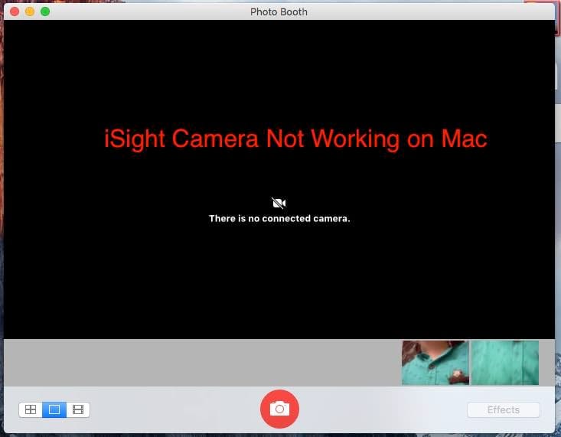The image size is (561, 437).
Task: Open the plain teal shirt photo thumbnail
Action: 505,363
